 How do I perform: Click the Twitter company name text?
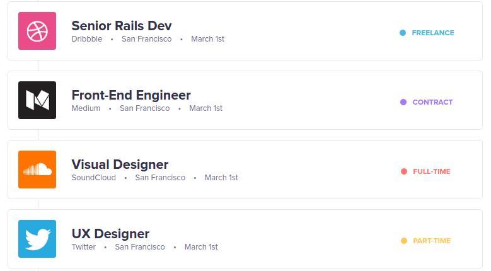click(84, 247)
